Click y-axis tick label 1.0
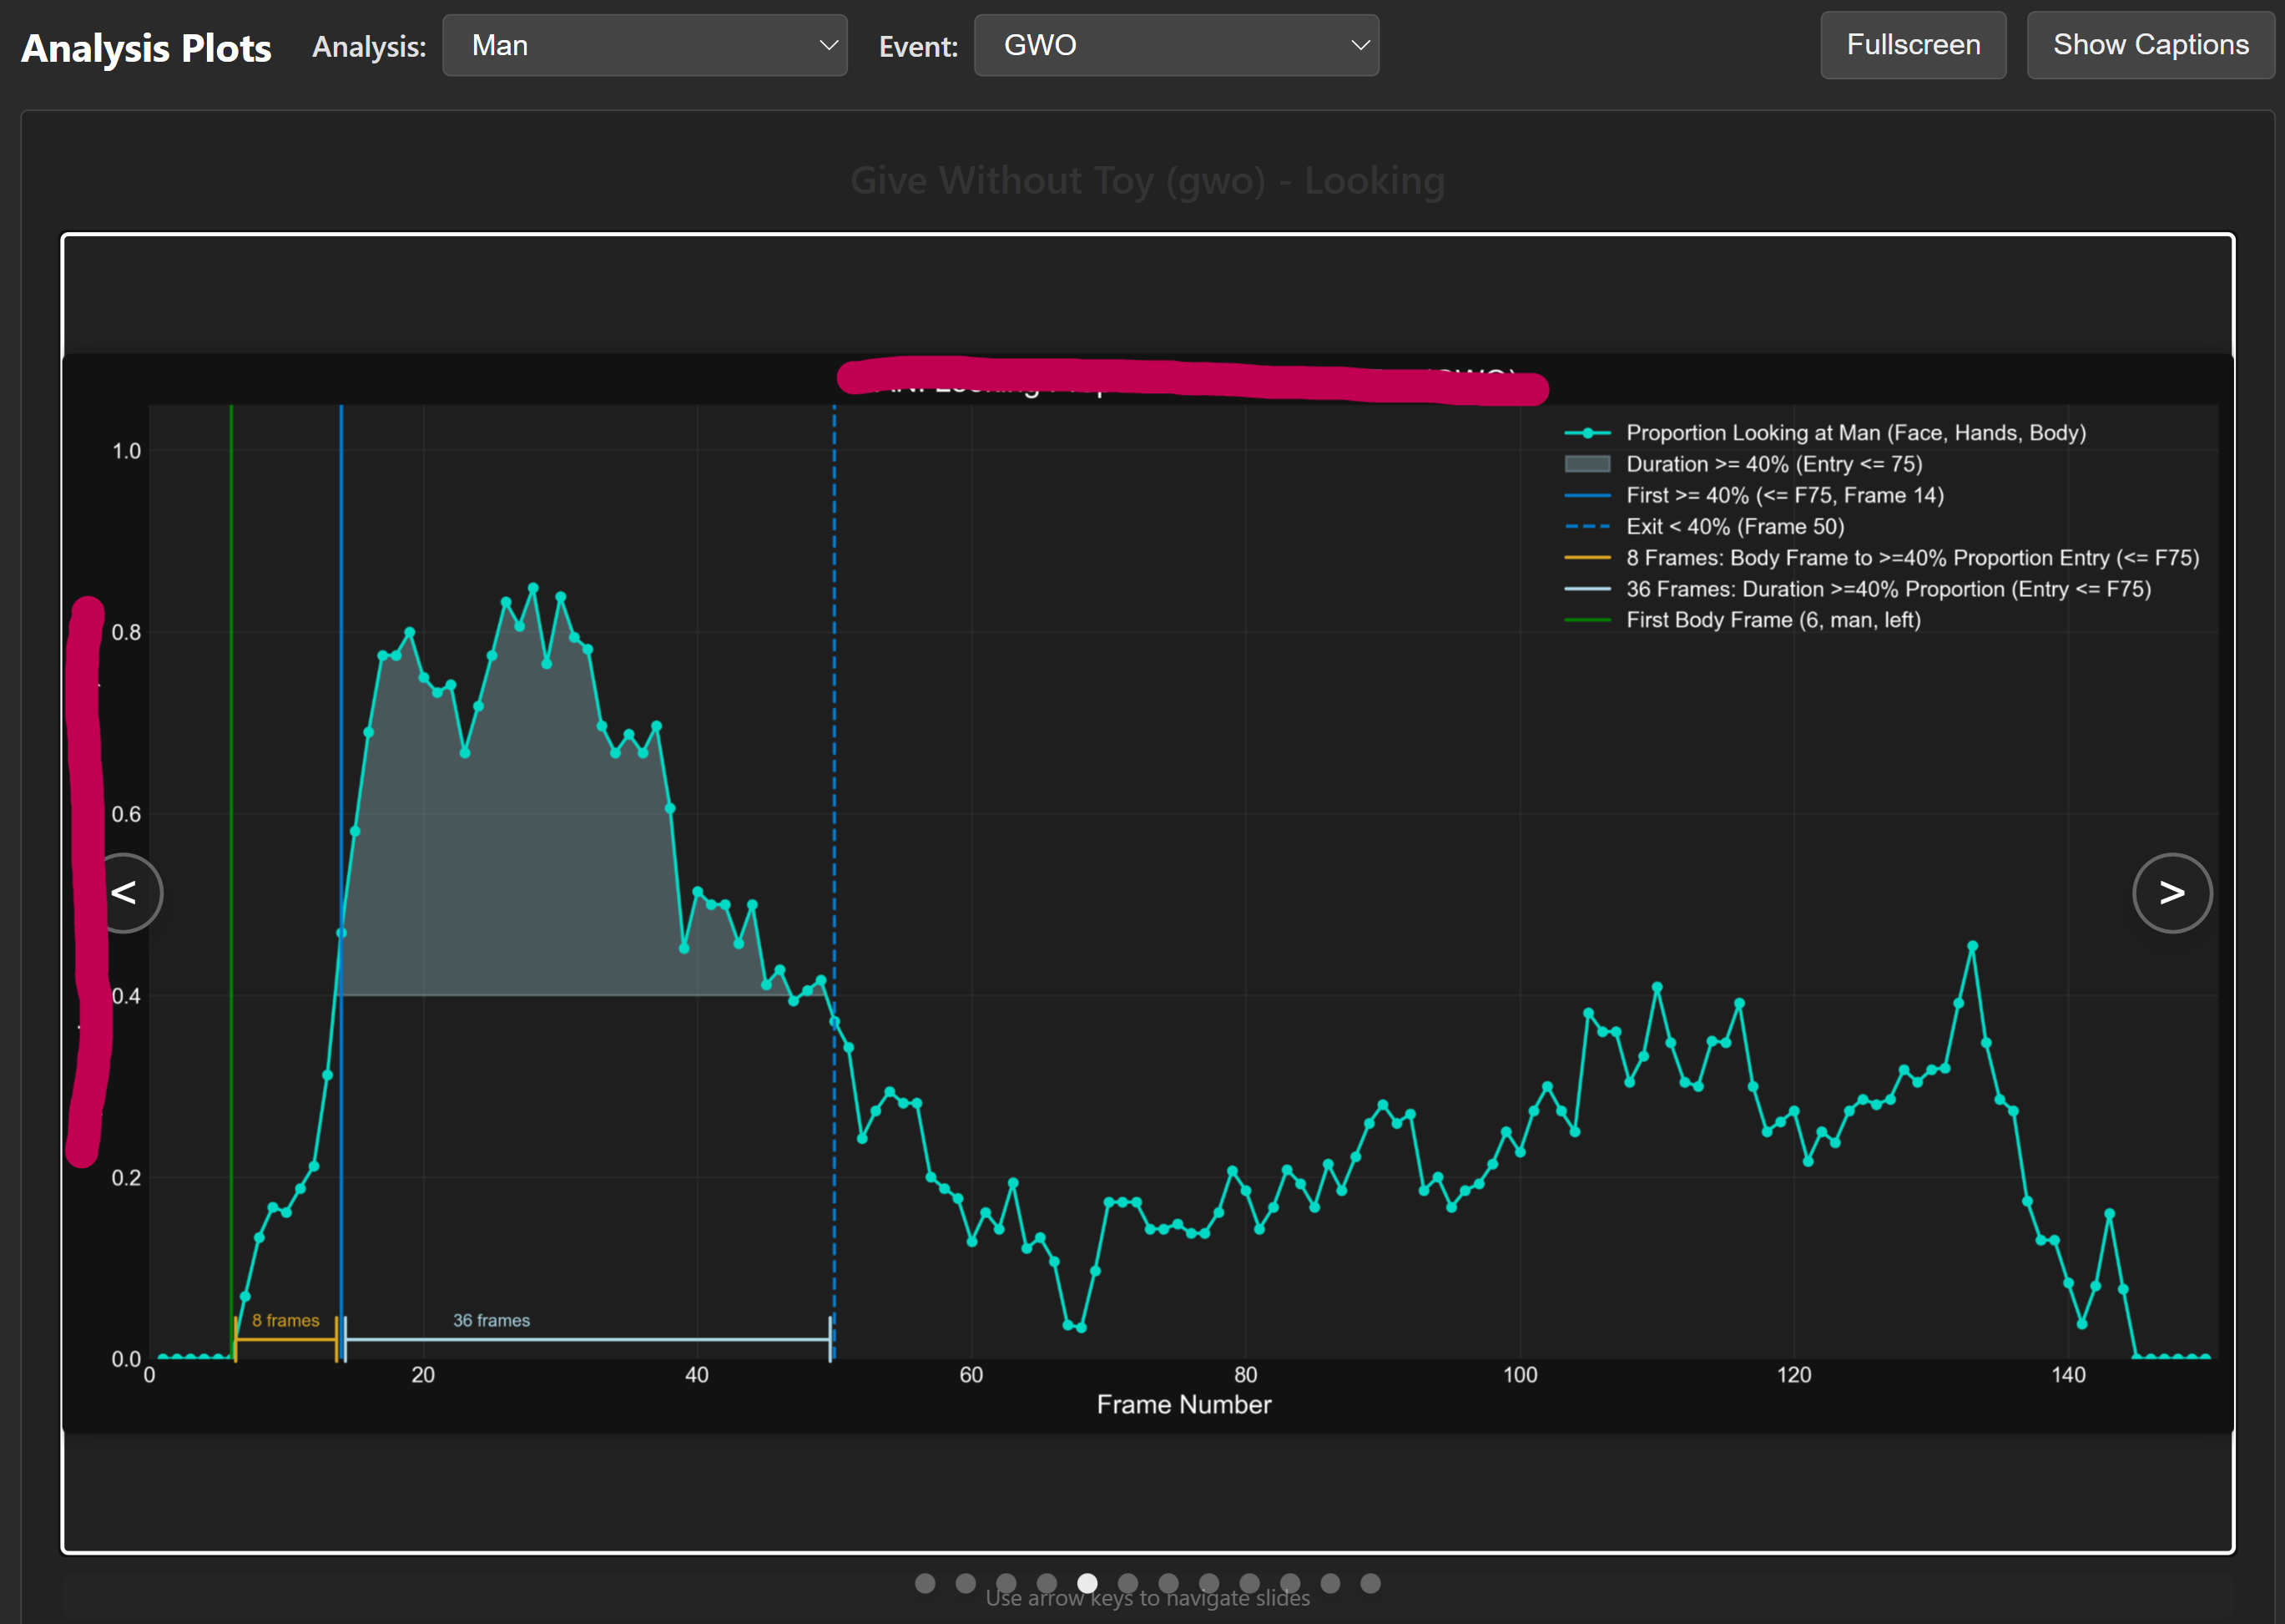 [x=126, y=451]
